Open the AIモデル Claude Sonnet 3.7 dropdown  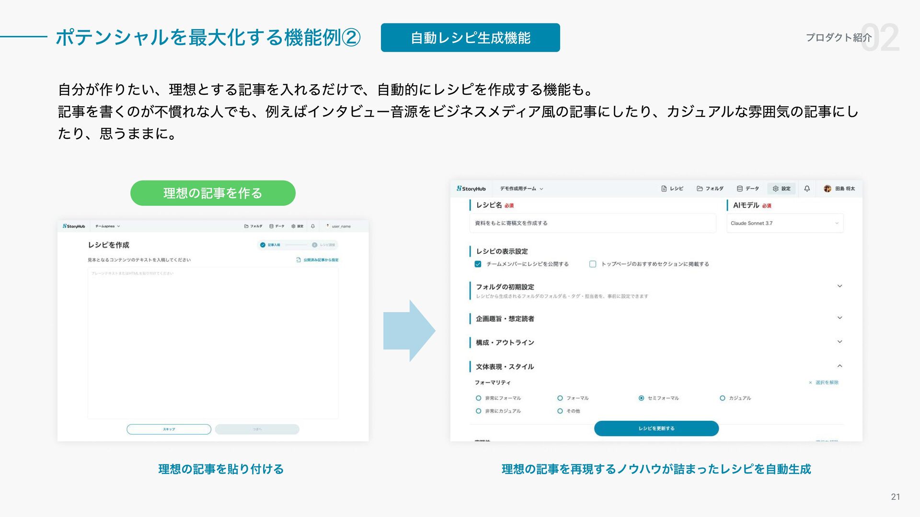784,223
